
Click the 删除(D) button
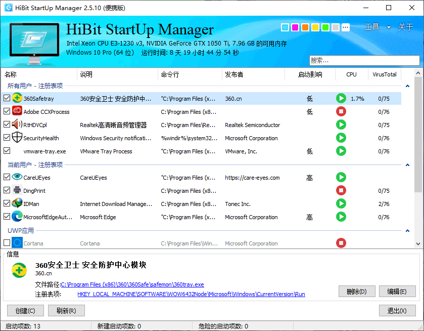click(357, 292)
